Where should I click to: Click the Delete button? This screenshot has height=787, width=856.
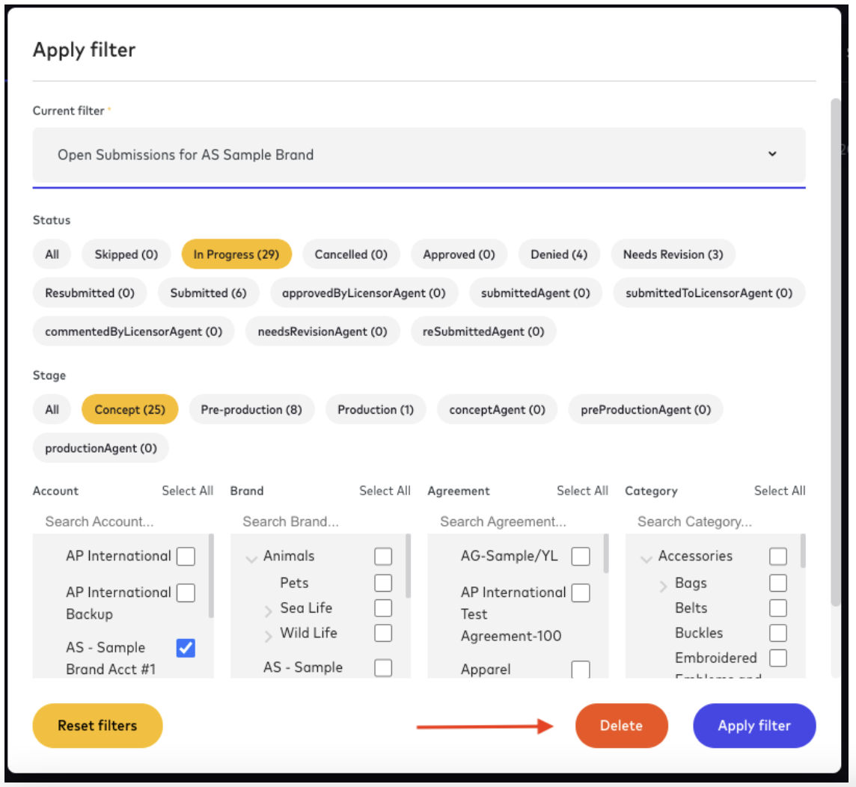(621, 725)
